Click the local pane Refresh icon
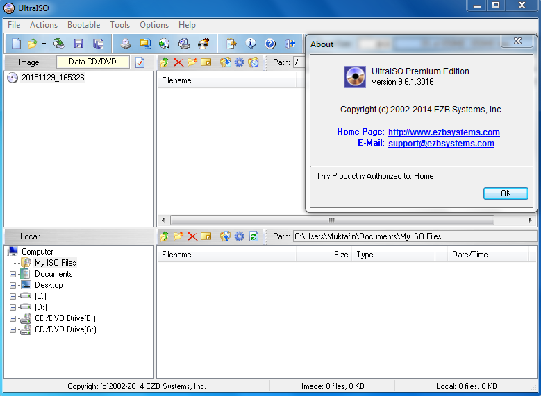Viewport: 541px width, 396px height. (254, 236)
